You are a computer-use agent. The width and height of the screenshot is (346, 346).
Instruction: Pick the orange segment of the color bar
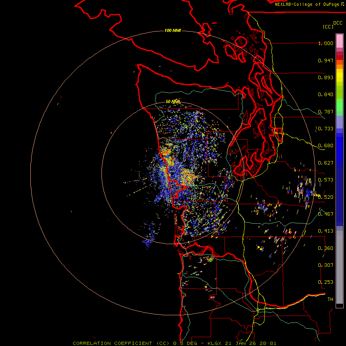click(339, 65)
